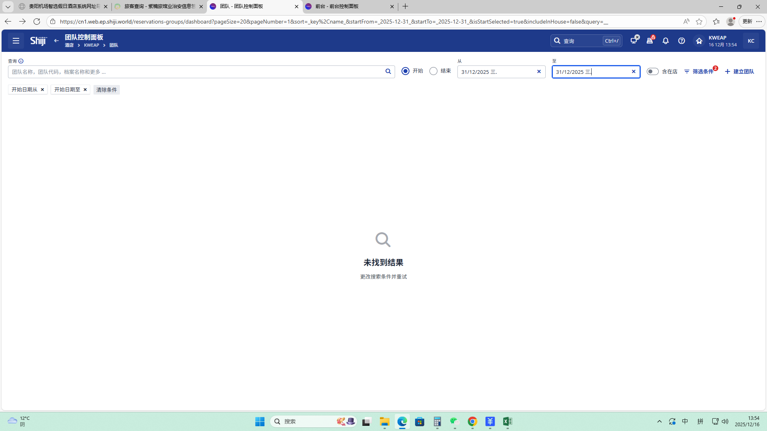
Task: Open the help question mark icon
Action: 682,41
